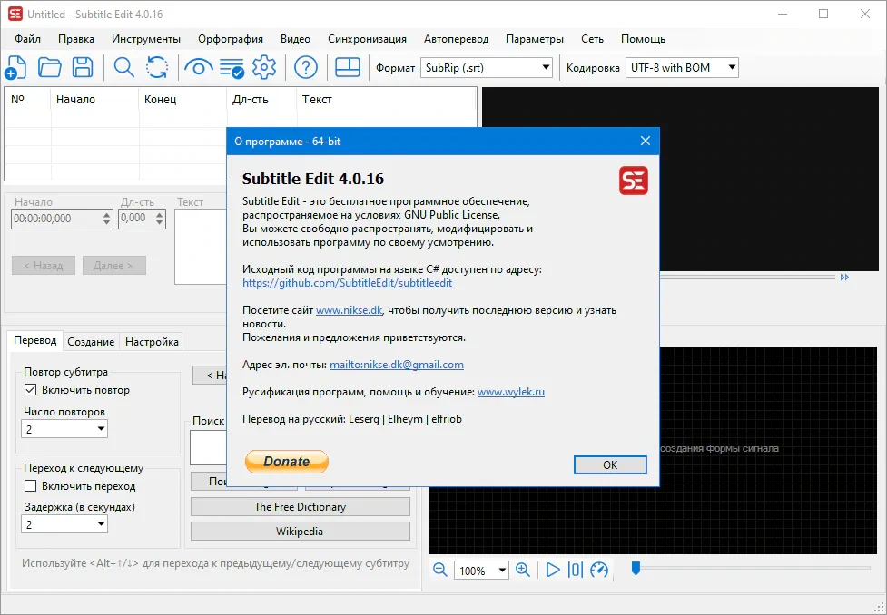Image resolution: width=887 pixels, height=615 pixels.
Task: Click the waveform pause-at-position icon
Action: click(575, 570)
